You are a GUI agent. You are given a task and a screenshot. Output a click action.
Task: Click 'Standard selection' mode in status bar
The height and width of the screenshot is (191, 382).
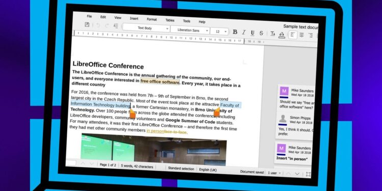click(x=181, y=169)
